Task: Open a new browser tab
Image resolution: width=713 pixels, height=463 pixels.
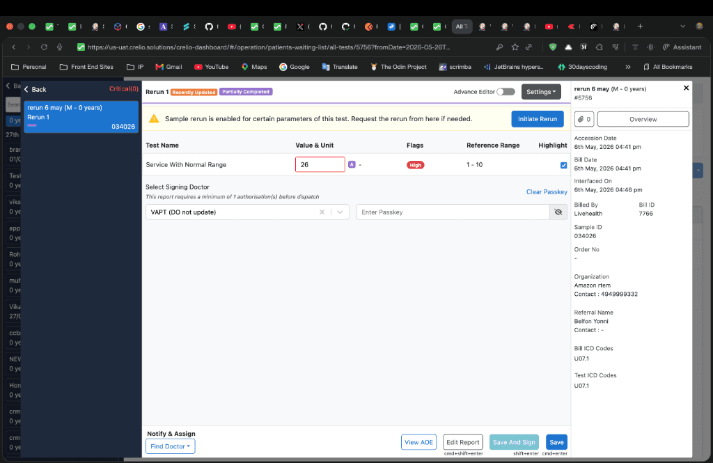Action: tap(640, 26)
